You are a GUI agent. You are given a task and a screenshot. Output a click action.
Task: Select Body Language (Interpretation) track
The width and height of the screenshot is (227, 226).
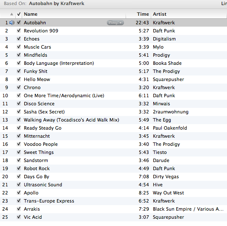click(x=59, y=63)
